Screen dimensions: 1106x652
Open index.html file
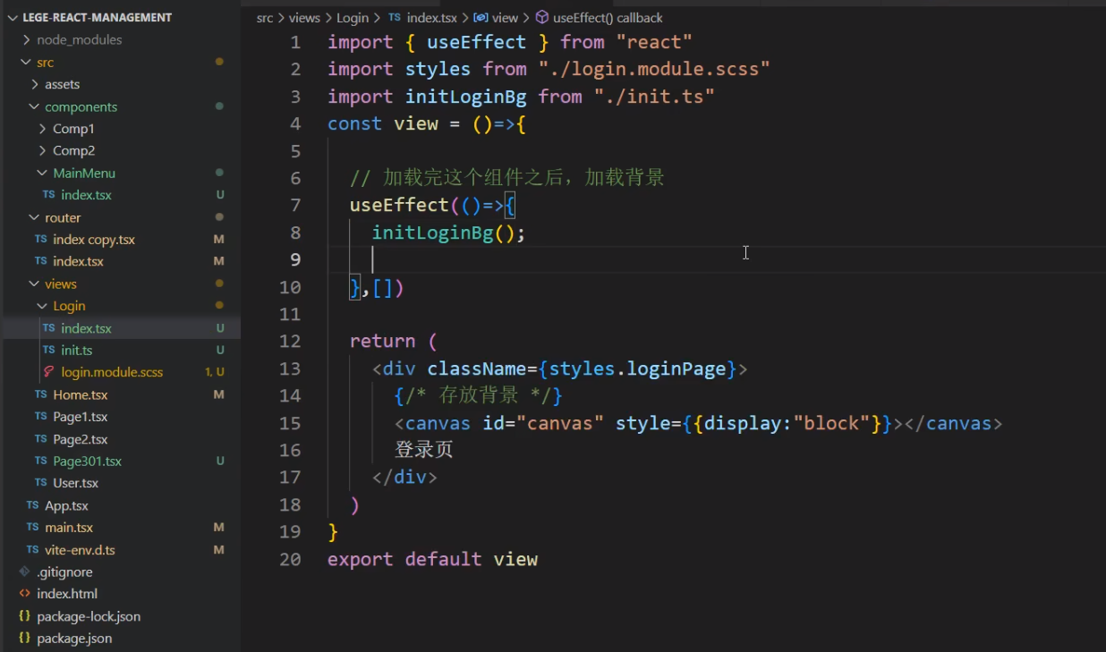tap(67, 594)
